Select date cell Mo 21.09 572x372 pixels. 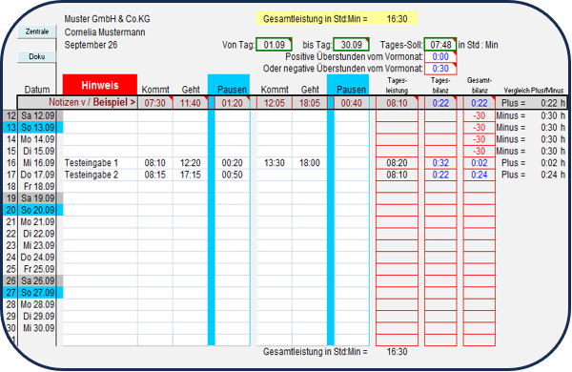[x=37, y=222]
